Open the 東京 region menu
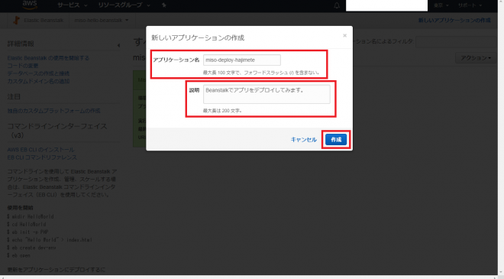This screenshot has height=279, width=504. (x=441, y=5)
